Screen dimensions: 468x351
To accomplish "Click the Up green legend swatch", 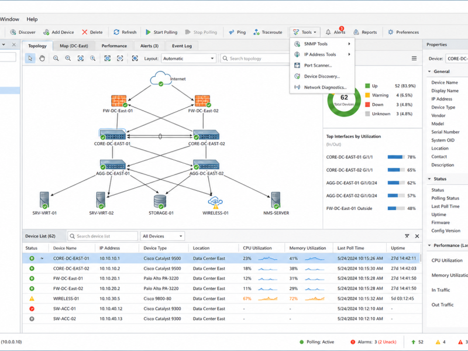I will point(367,86).
